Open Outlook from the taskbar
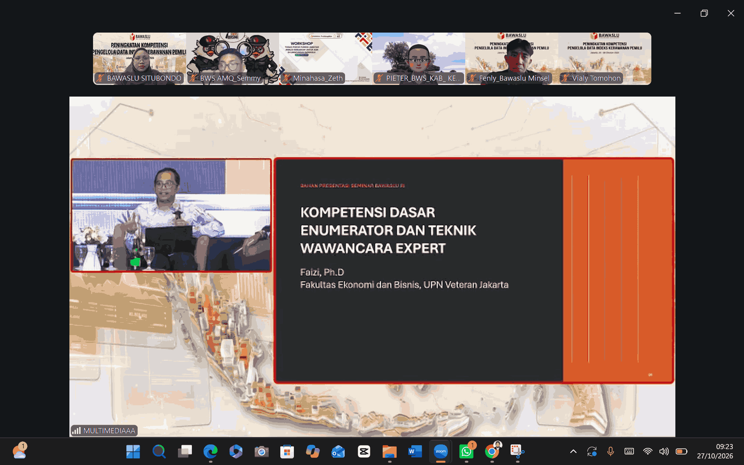744x465 pixels. point(338,451)
